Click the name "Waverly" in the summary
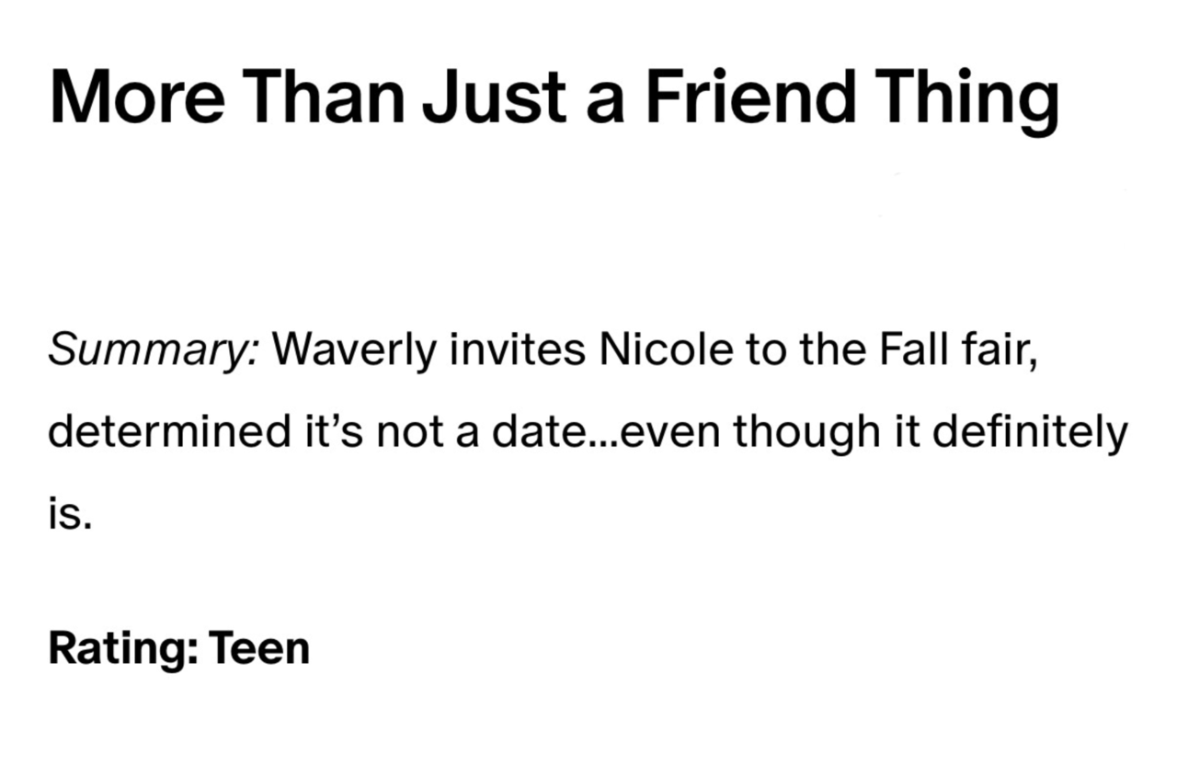This screenshot has width=1177, height=766. (355, 350)
